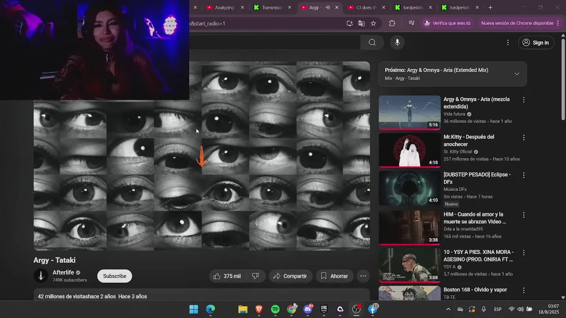This screenshot has width=566, height=318.
Task: Open Microsoft Edge from the taskbar
Action: 210,309
